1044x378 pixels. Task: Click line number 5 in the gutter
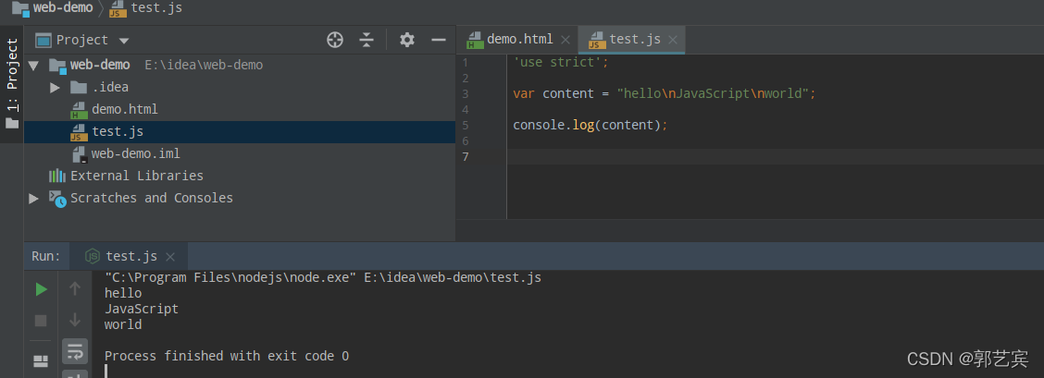[x=465, y=125]
